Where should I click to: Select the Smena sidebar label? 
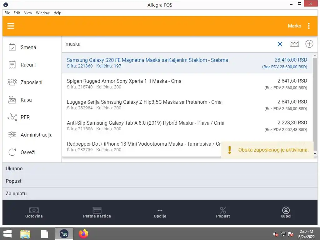(x=28, y=47)
